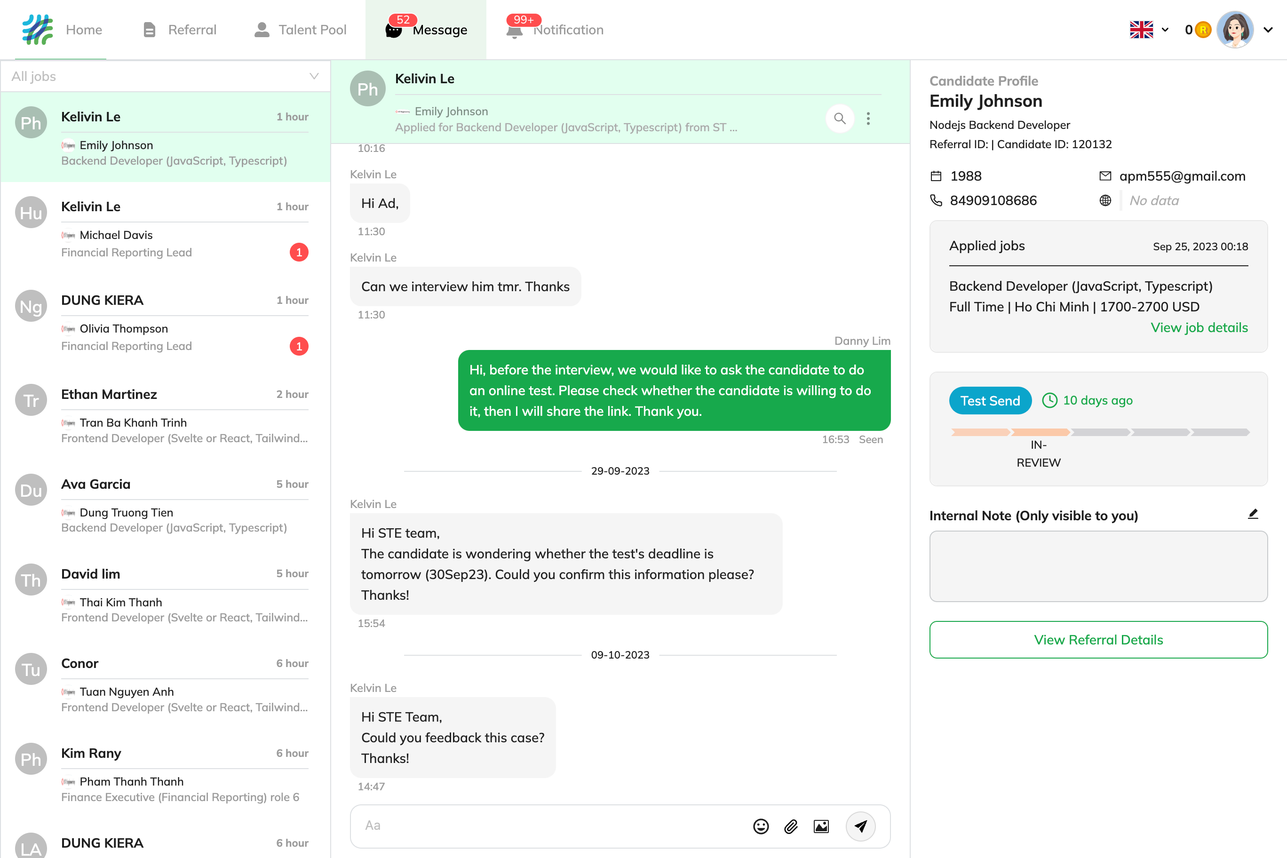The width and height of the screenshot is (1287, 858).
Task: Click the image upload icon
Action: point(821,826)
